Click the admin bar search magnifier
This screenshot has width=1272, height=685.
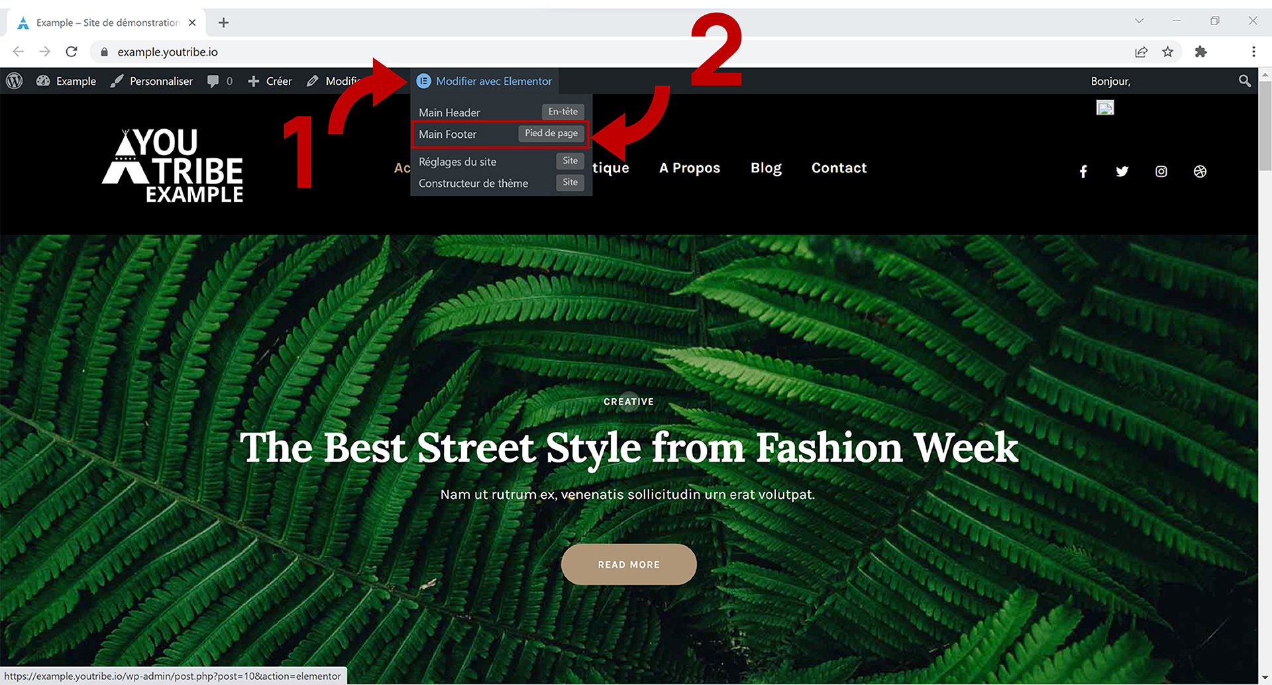(1244, 81)
